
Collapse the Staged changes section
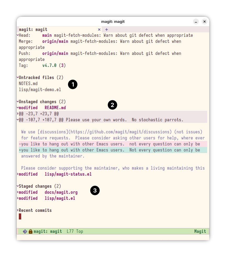click(18, 186)
